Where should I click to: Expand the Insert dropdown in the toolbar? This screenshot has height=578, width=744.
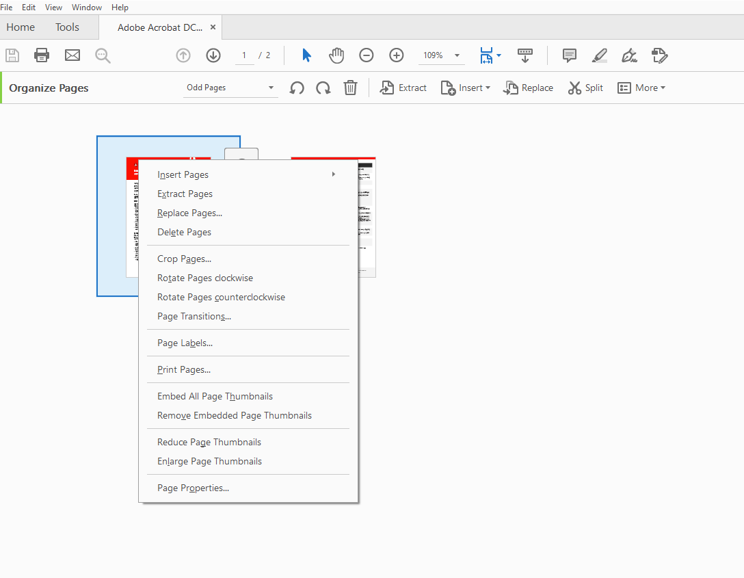466,88
